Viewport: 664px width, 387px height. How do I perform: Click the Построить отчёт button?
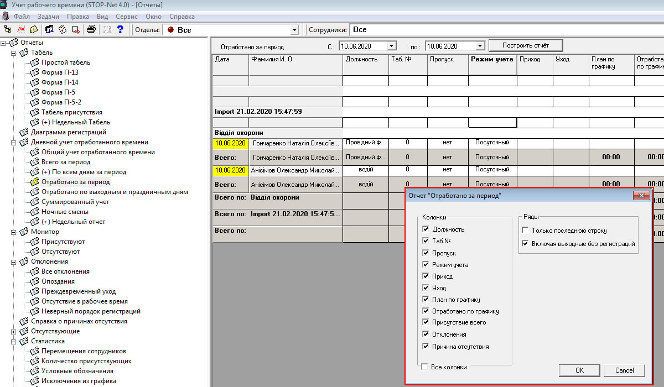(x=526, y=45)
